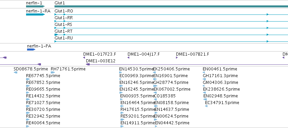The image size is (288, 128).
Task: Click the EN00461.5prime EST arrow
Action: [204, 72]
